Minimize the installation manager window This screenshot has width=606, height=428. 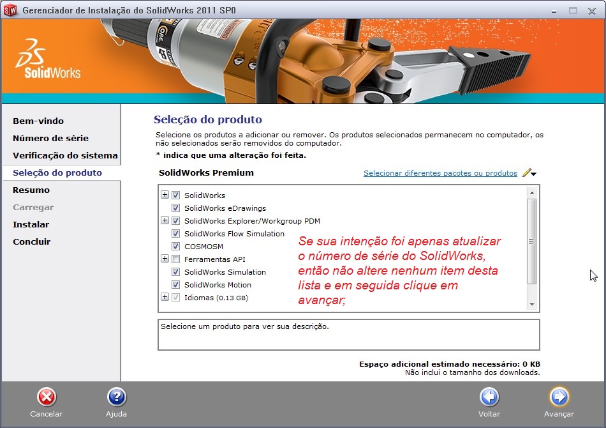pos(554,11)
